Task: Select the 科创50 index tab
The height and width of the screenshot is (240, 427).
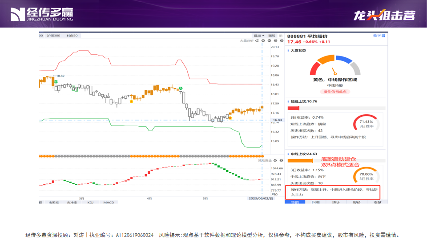Action: 72,36
